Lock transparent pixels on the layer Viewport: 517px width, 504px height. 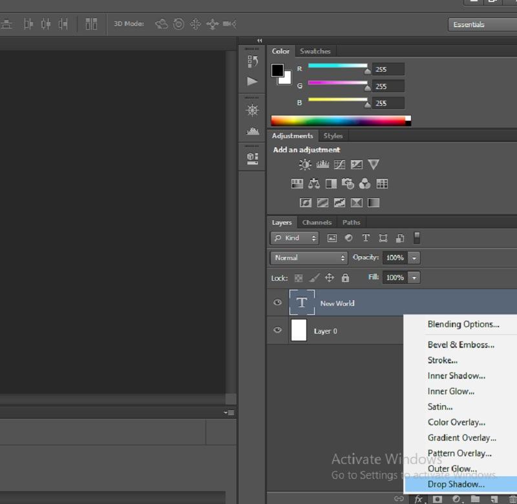tap(297, 277)
